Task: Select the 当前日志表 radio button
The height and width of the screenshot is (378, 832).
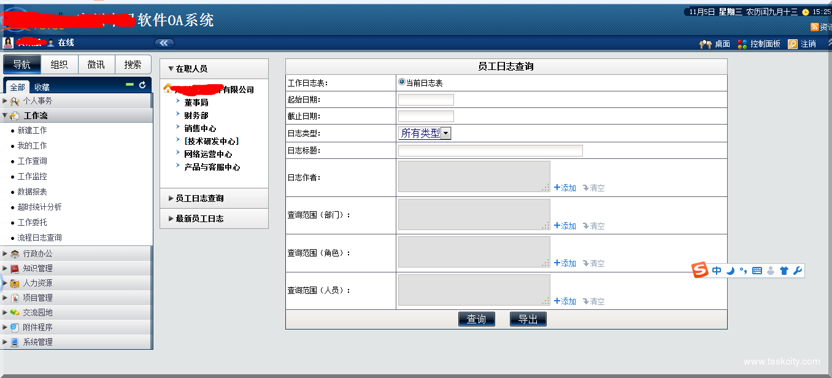Action: click(x=402, y=82)
